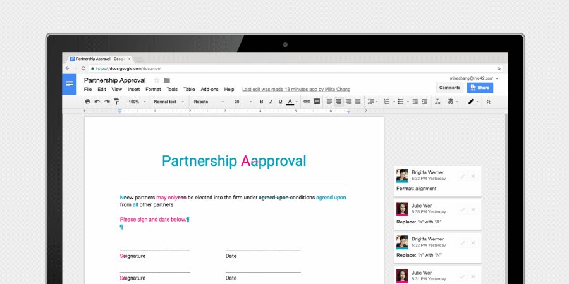
Task: Clear formatting
Action: pyautogui.click(x=438, y=102)
